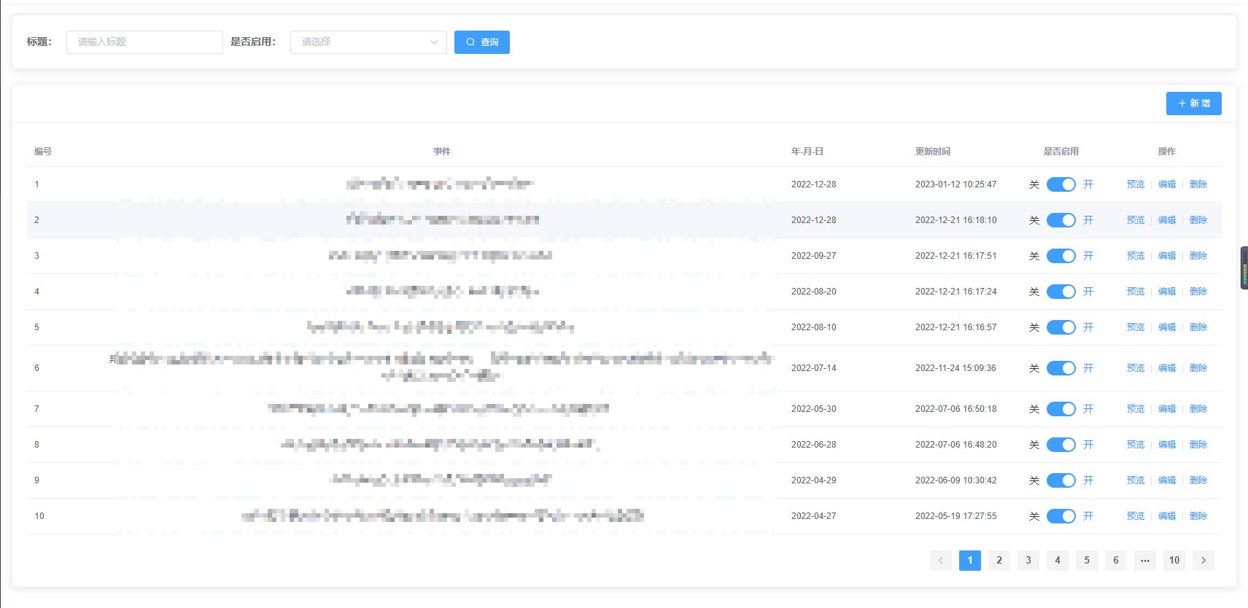
Task: Focus the 标题 input field
Action: click(144, 42)
